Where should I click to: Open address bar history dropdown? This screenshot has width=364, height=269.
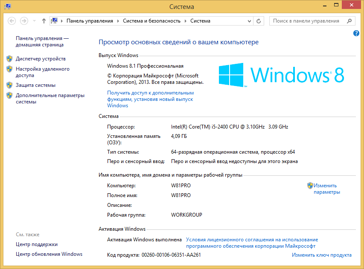(x=249, y=21)
